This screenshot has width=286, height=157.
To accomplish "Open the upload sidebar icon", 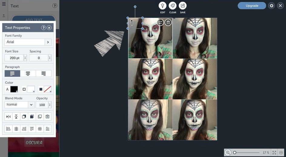I will point(4,16).
